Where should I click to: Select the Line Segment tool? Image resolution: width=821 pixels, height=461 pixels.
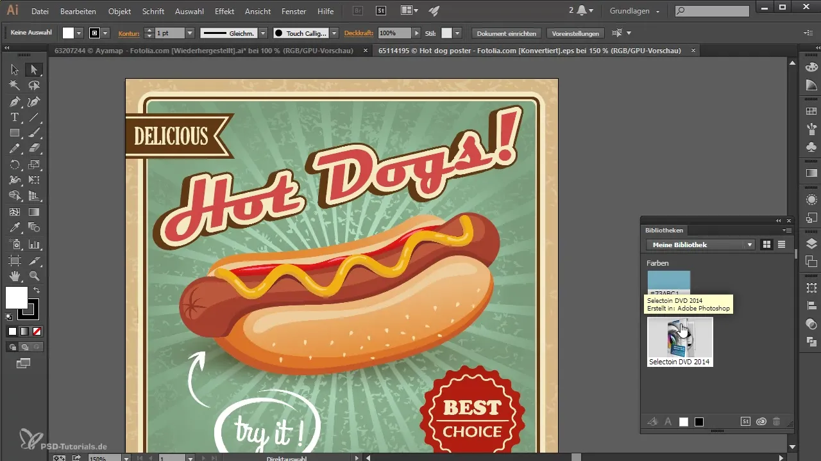click(34, 117)
